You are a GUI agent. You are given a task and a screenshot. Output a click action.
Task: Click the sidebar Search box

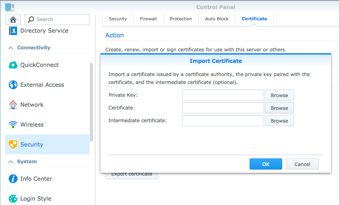tap(57, 20)
